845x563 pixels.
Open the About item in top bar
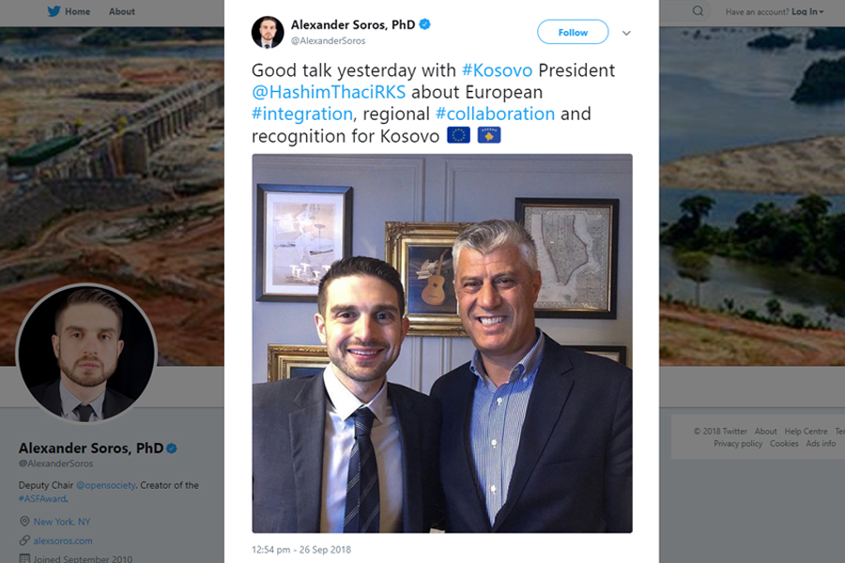122,11
